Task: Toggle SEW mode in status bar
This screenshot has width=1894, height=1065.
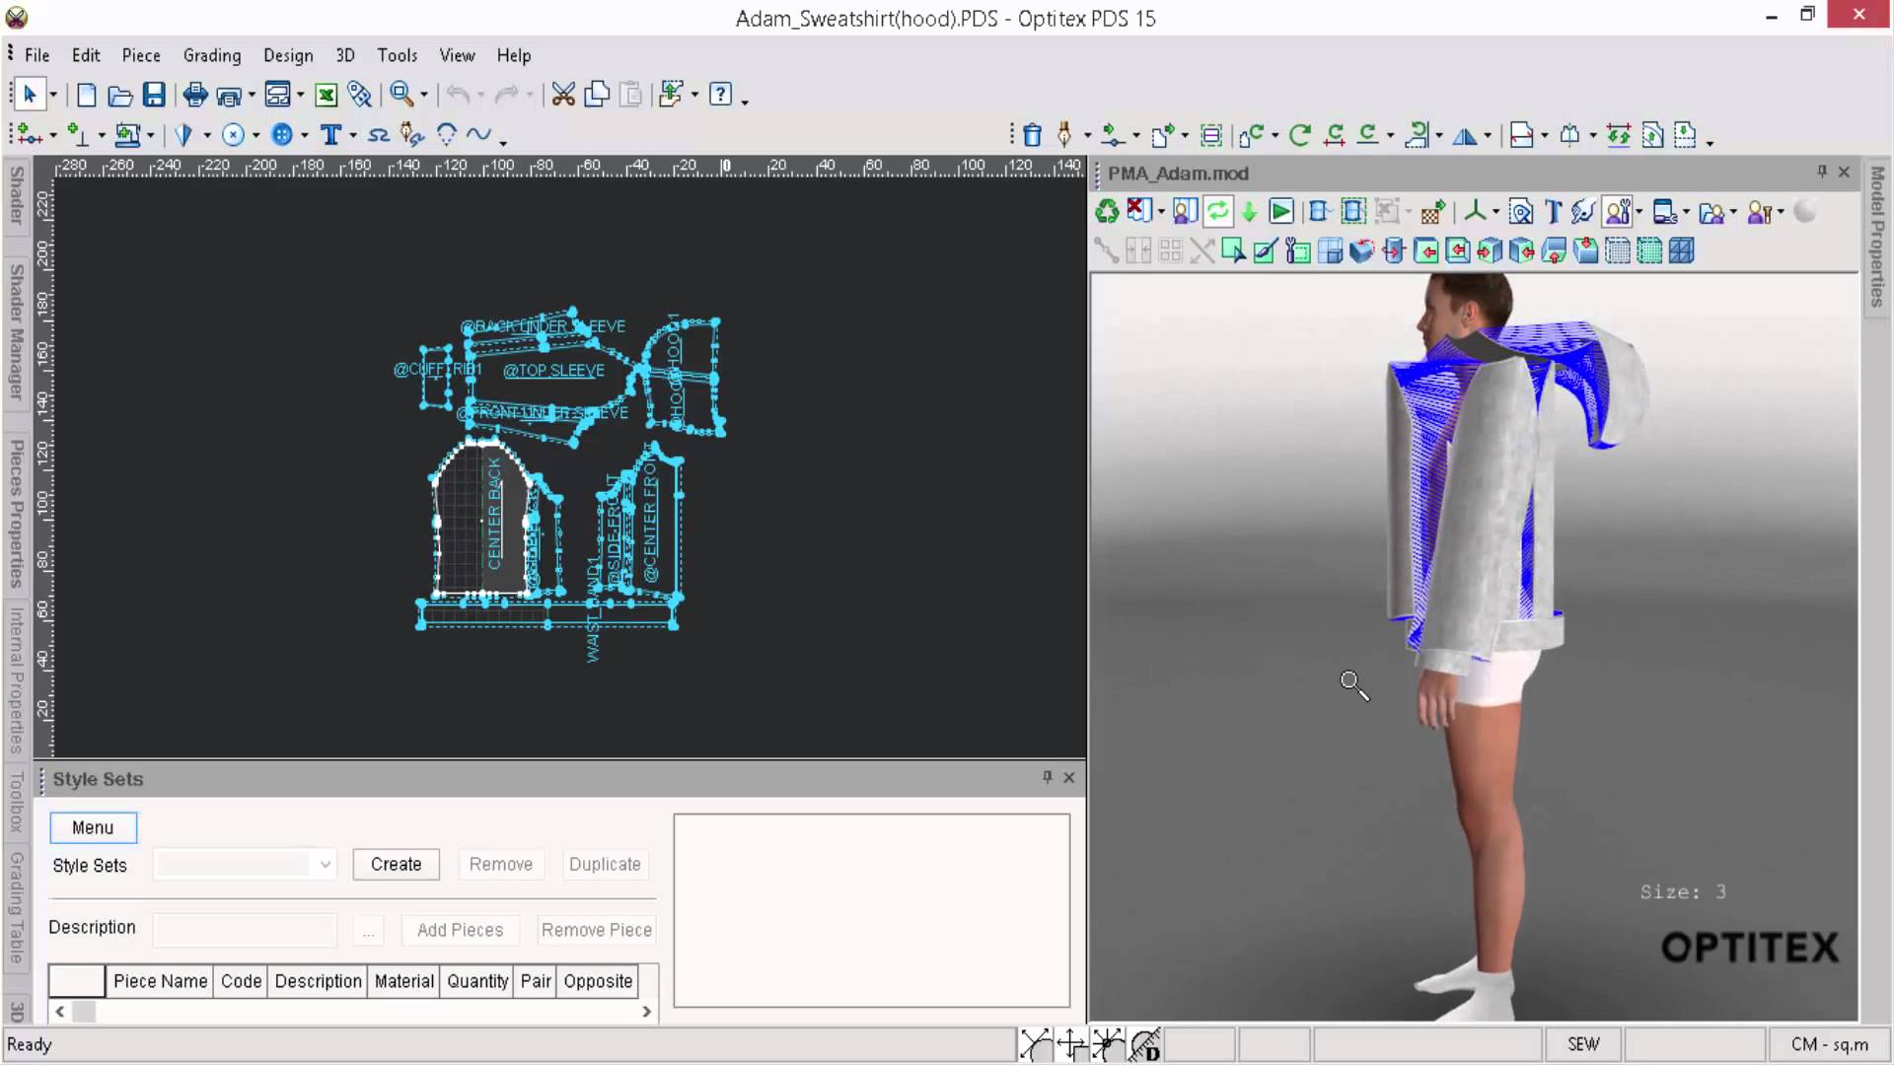Action: tap(1582, 1044)
